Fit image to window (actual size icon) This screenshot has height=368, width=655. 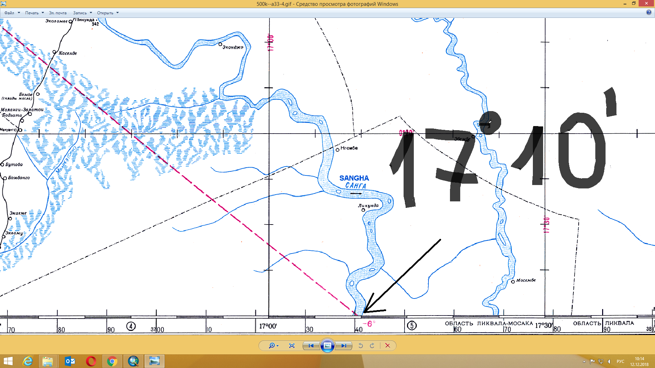[292, 346]
